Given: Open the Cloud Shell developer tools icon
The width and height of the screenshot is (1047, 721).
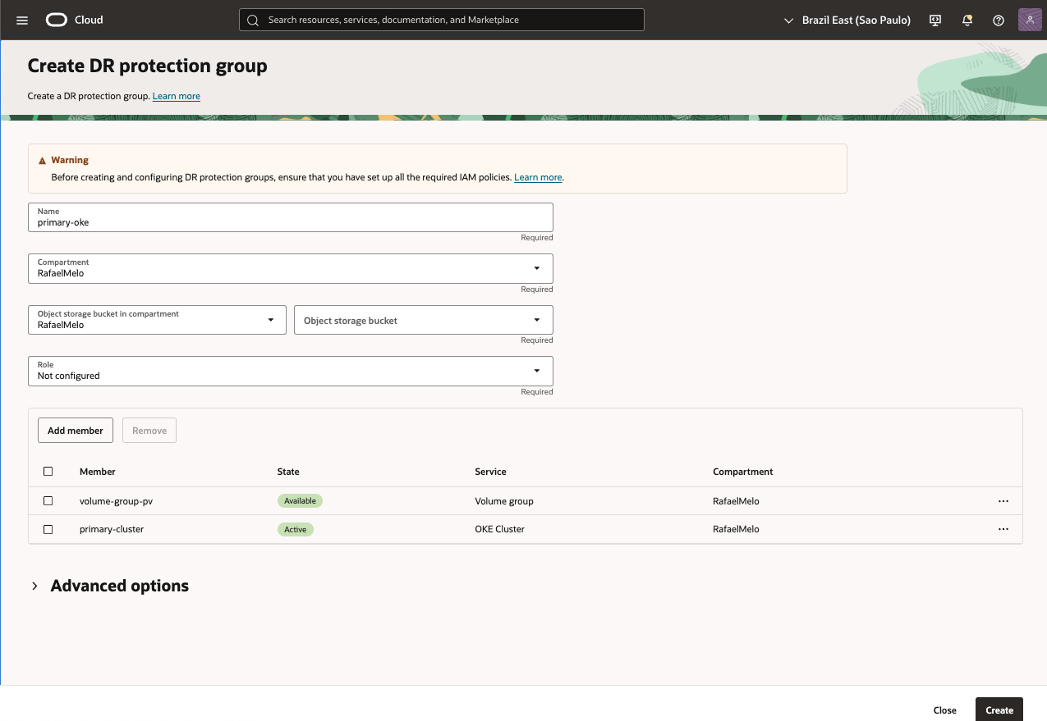Looking at the screenshot, I should [x=934, y=20].
